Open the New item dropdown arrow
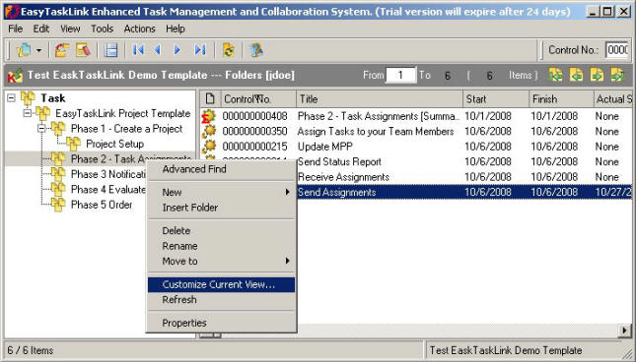636x362 pixels. 38,50
